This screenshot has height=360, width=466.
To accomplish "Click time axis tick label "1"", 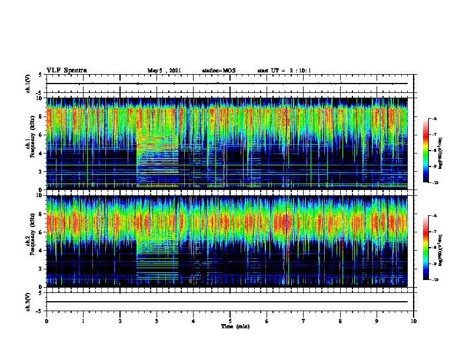I will click(83, 321).
